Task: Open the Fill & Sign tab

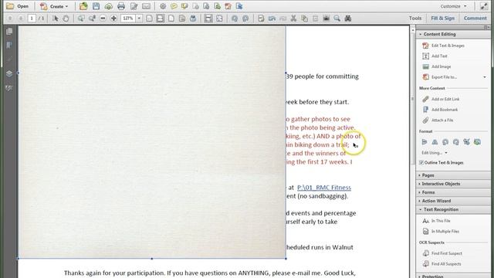Action: [x=442, y=19]
